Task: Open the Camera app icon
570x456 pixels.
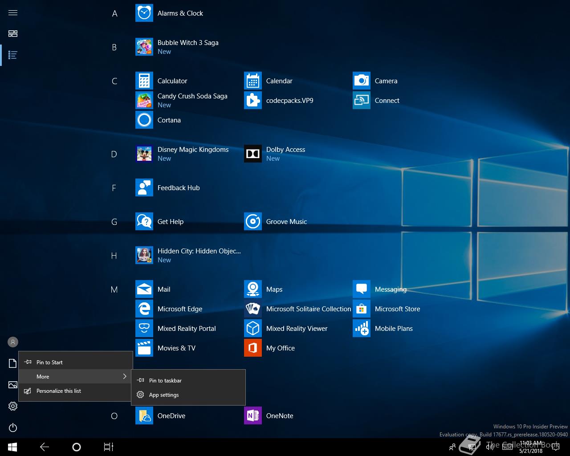Action: click(362, 81)
